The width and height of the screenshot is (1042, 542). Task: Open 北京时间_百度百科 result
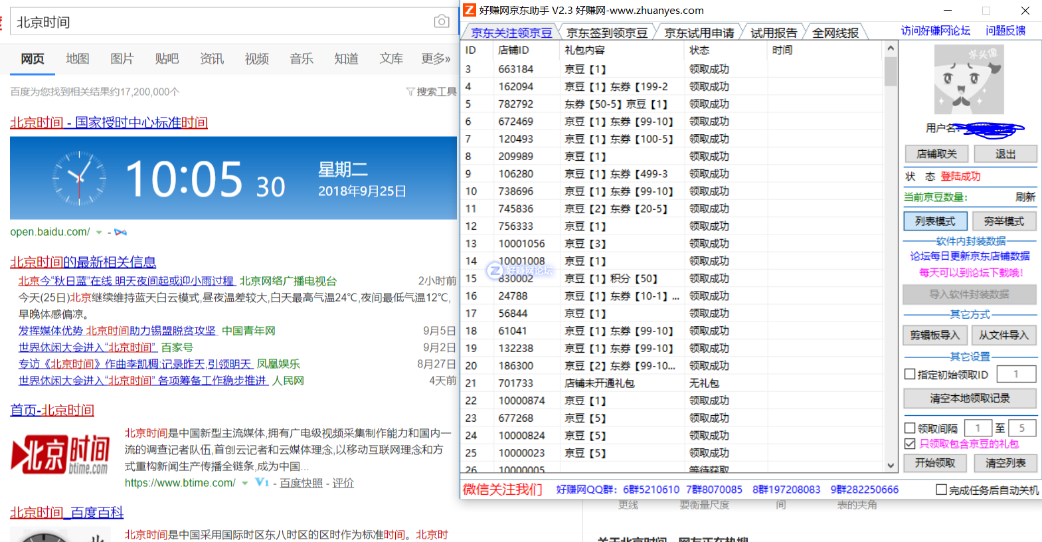point(66,513)
